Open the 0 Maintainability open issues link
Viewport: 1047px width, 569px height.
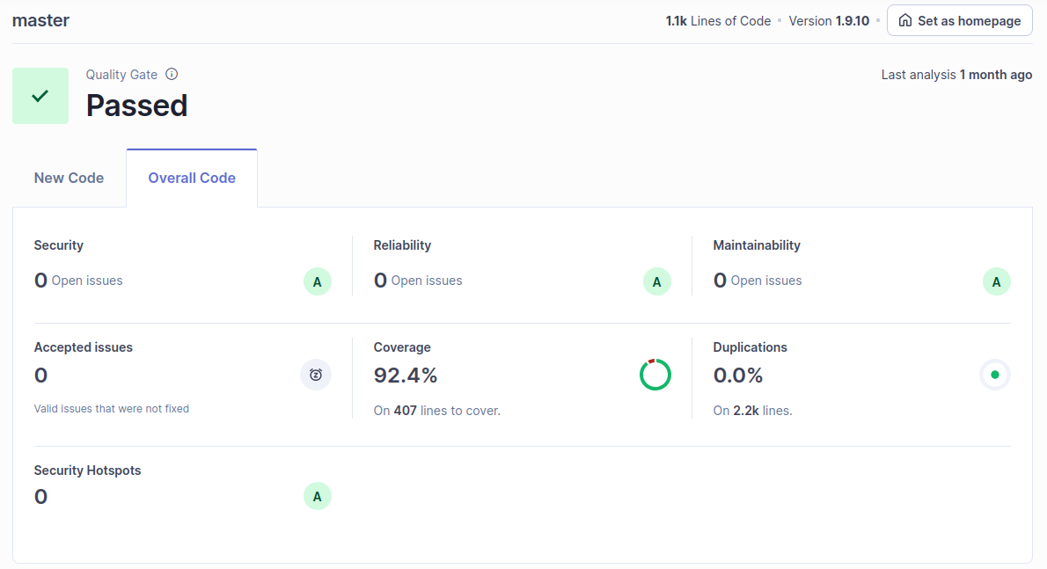pyautogui.click(x=720, y=281)
